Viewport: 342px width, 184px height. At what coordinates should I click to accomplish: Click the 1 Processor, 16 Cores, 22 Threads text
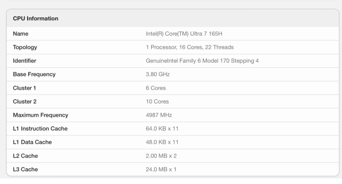(x=190, y=47)
